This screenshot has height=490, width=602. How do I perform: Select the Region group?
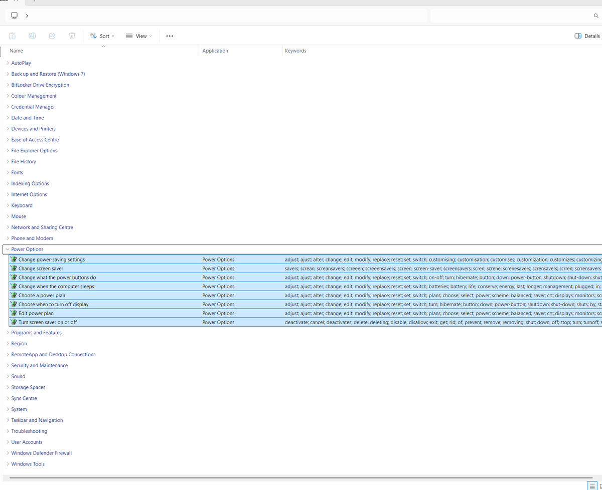19,344
